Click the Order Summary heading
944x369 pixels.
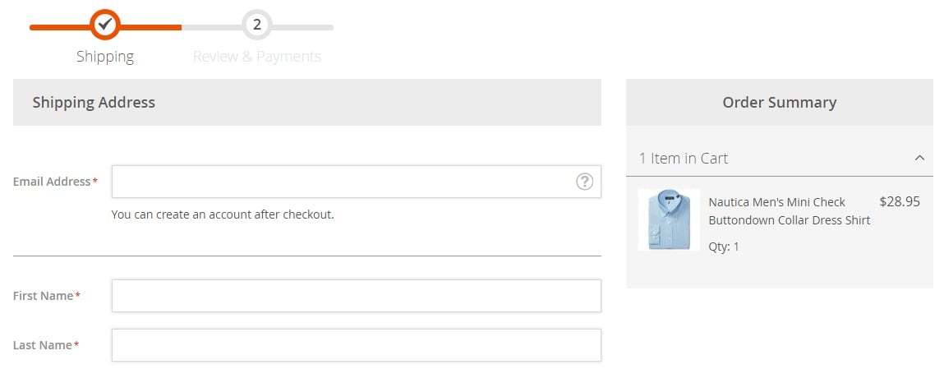pos(780,103)
